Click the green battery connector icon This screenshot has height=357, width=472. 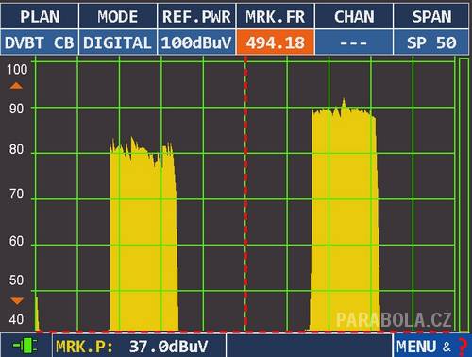25,346
